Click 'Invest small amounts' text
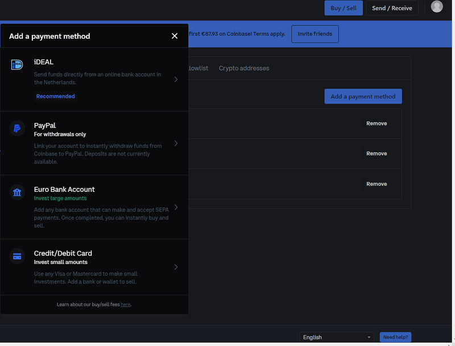The image size is (455, 346). [60, 262]
